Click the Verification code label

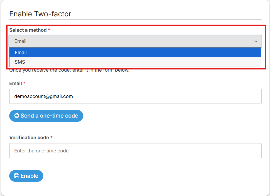29,138
